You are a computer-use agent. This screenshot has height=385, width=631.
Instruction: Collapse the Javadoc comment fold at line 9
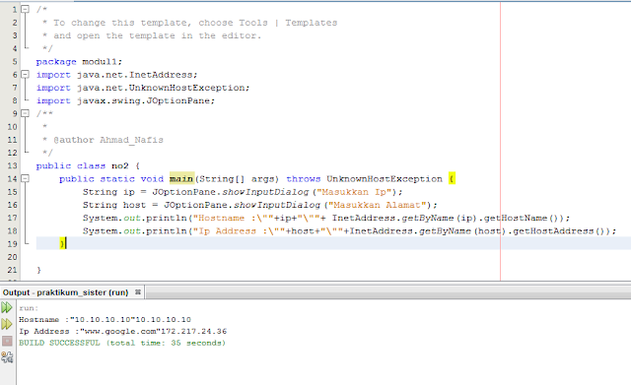click(x=25, y=113)
